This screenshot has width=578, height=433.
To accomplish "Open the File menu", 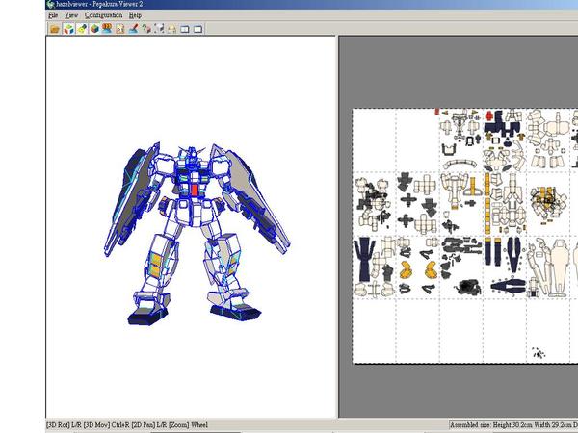I will tap(53, 15).
